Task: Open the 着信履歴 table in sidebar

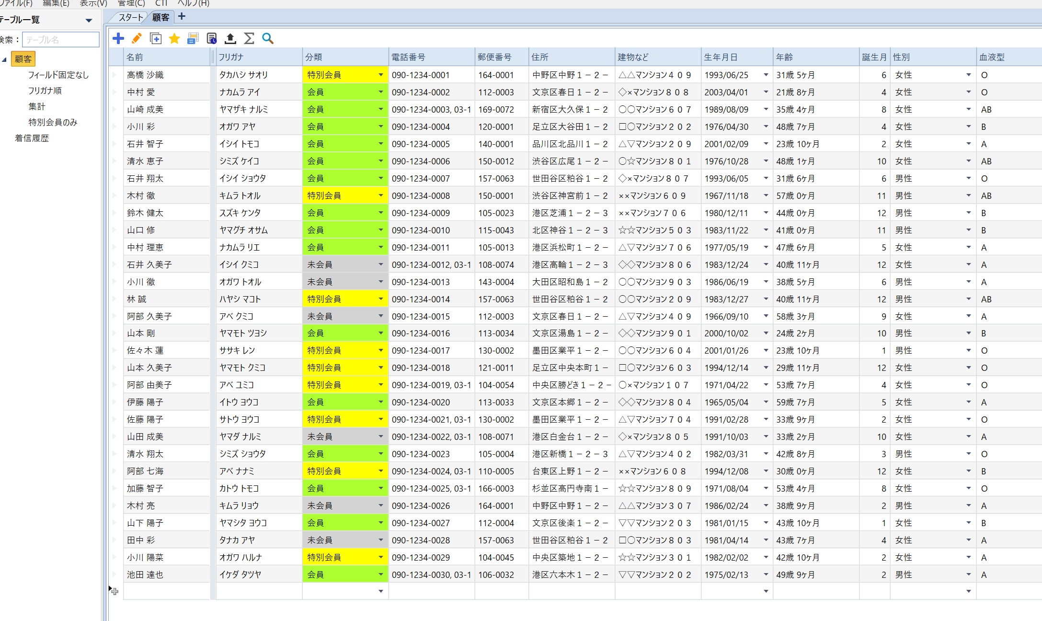Action: [x=32, y=138]
